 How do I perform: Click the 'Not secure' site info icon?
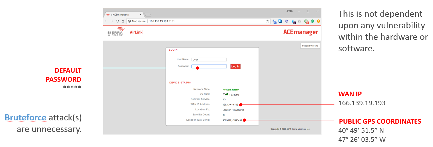pyautogui.click(x=130, y=21)
